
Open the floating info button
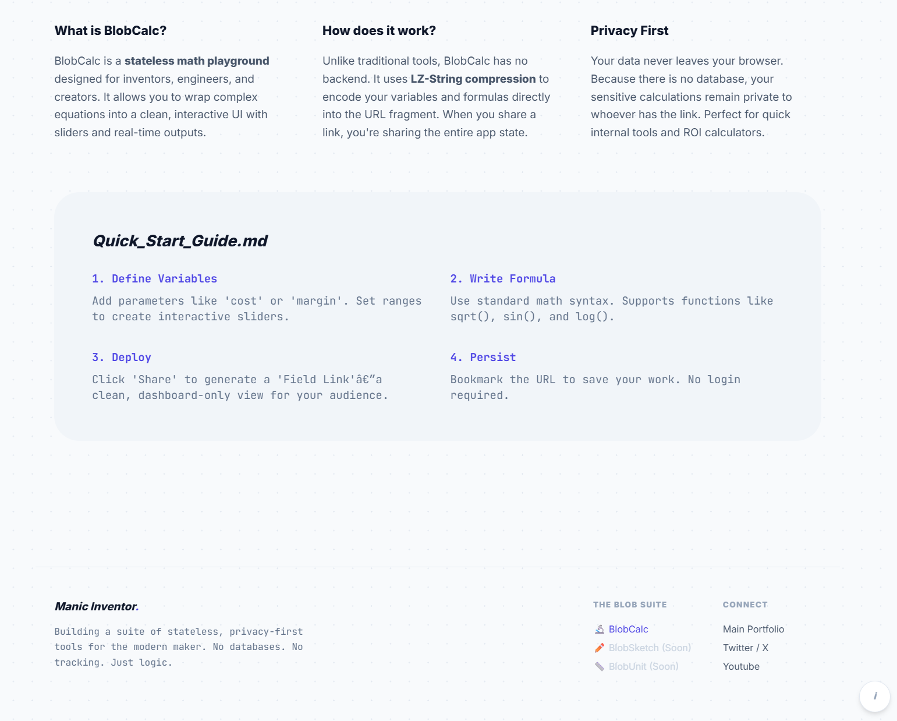click(x=875, y=697)
